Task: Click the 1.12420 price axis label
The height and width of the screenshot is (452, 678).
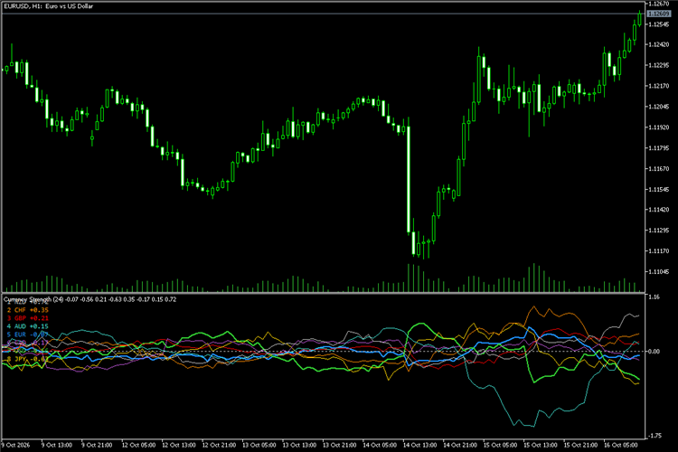Action: coord(658,44)
